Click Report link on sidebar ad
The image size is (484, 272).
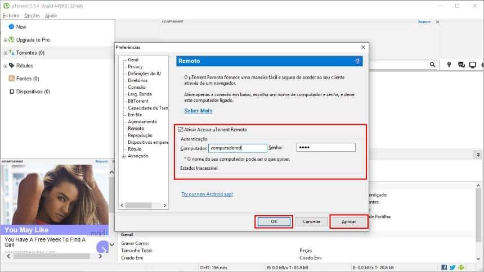coord(101,161)
